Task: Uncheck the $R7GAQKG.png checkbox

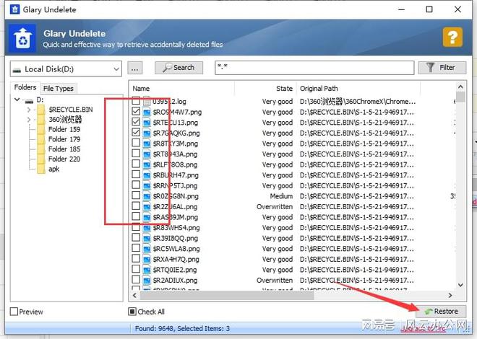Action: (x=136, y=132)
